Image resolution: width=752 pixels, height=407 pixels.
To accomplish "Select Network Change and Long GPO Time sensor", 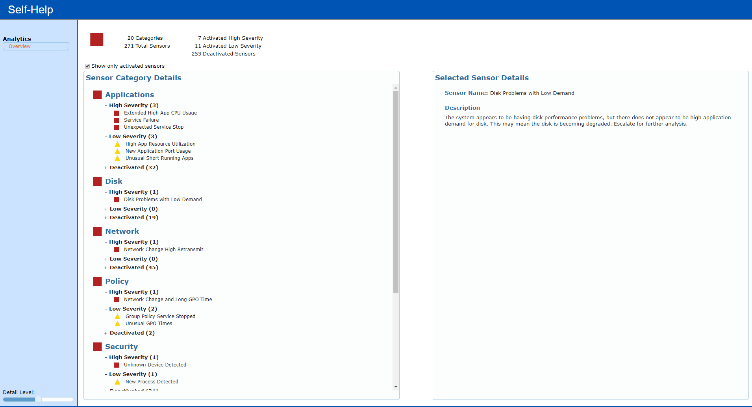I will pyautogui.click(x=168, y=300).
